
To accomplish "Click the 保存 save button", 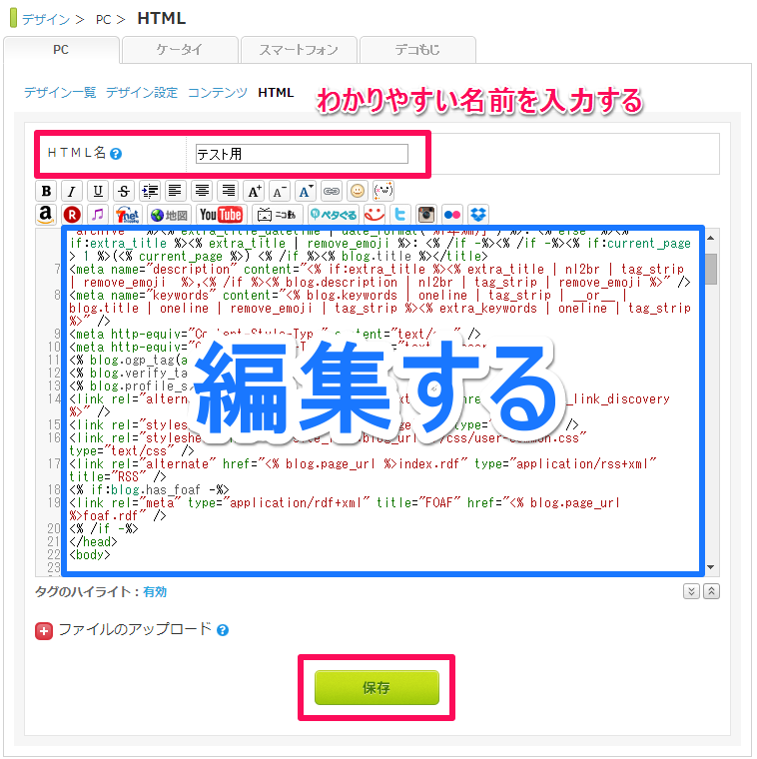I will 377,687.
